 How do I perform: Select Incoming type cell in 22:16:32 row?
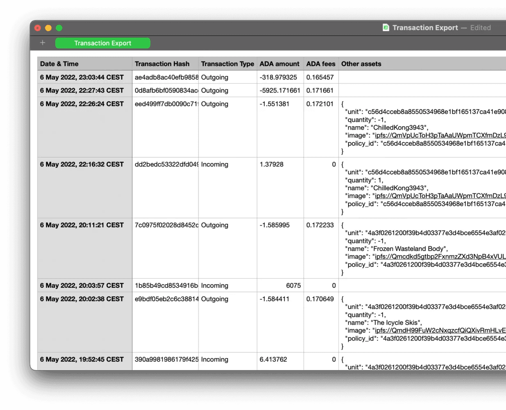[228, 188]
